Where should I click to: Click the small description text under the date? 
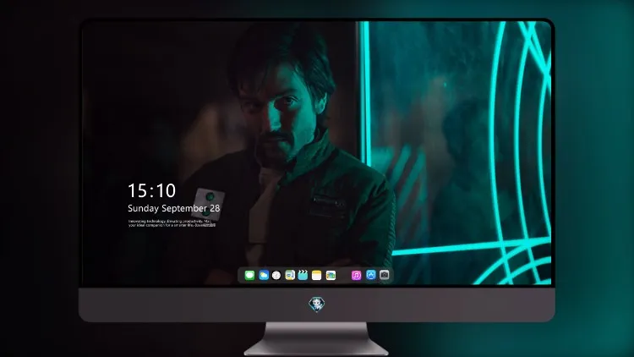click(x=172, y=223)
